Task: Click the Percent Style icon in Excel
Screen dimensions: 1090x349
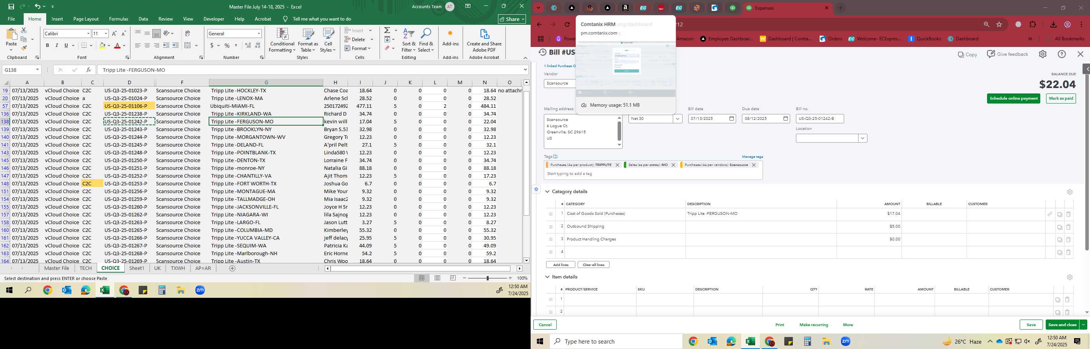Action: click(227, 46)
